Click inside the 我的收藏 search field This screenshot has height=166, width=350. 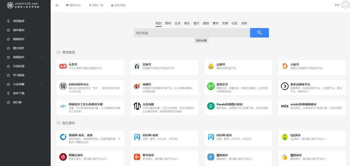click(x=191, y=33)
